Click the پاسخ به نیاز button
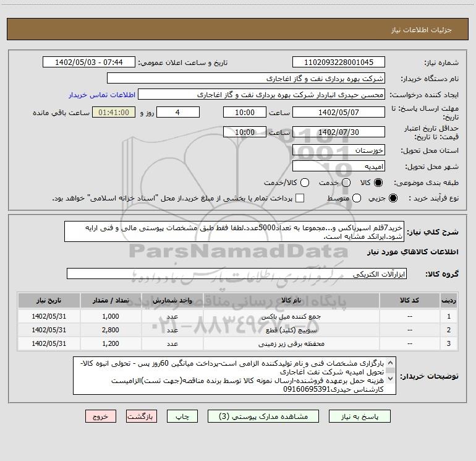 [x=359, y=416]
